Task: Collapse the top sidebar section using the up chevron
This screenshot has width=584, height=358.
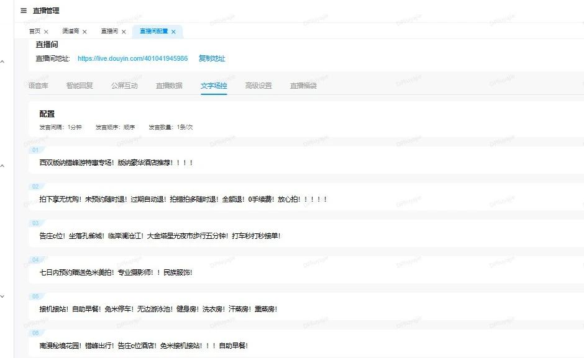Action: tap(2, 62)
